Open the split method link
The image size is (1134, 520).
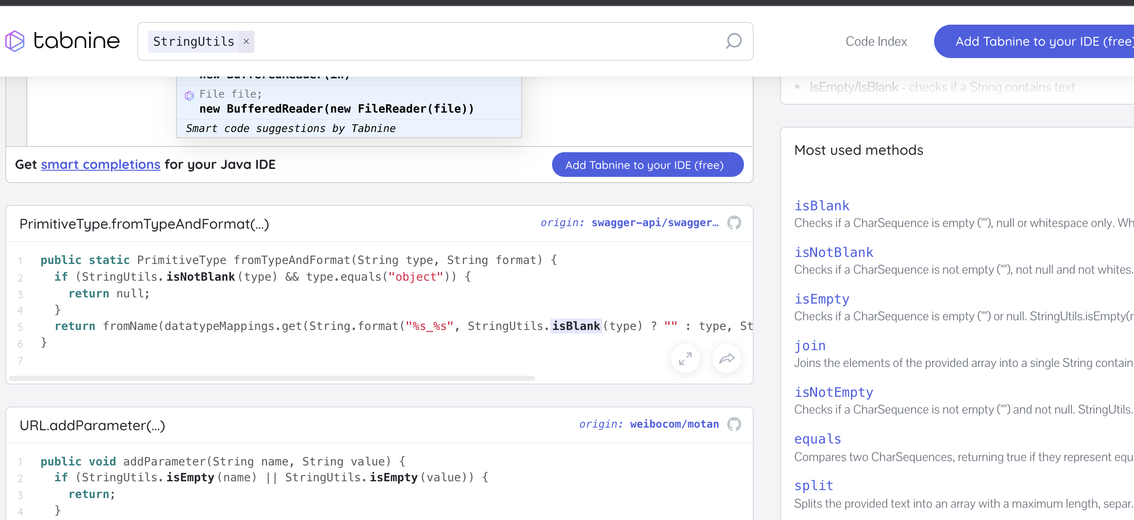point(814,485)
